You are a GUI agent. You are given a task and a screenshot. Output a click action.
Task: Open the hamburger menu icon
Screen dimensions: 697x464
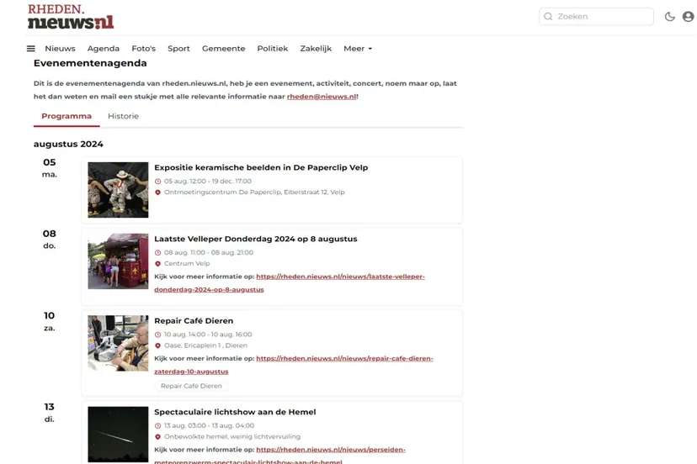tap(31, 49)
